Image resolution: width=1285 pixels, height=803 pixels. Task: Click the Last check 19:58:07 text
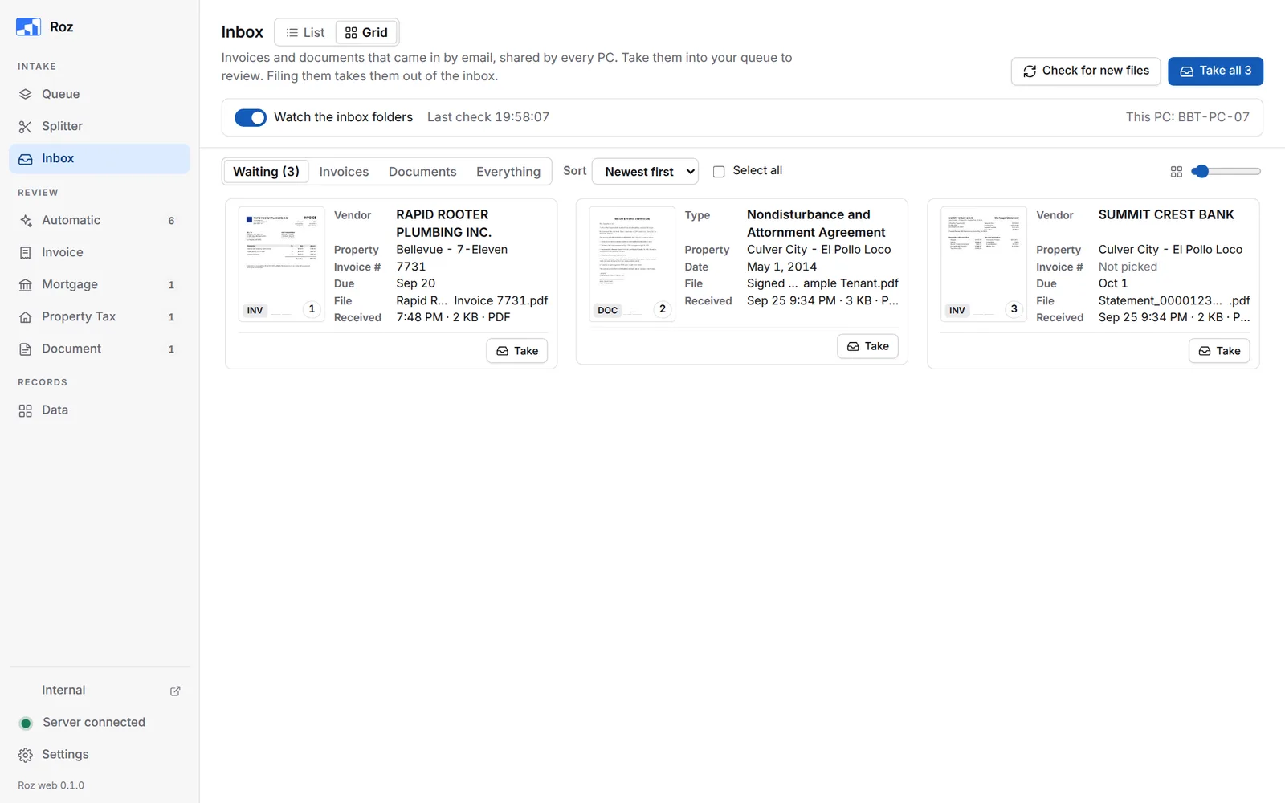point(488,117)
